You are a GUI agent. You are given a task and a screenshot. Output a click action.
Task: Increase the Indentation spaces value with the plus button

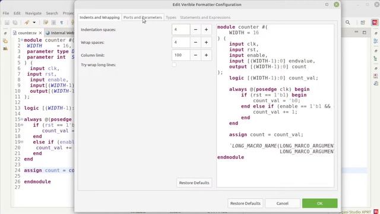(x=206, y=30)
